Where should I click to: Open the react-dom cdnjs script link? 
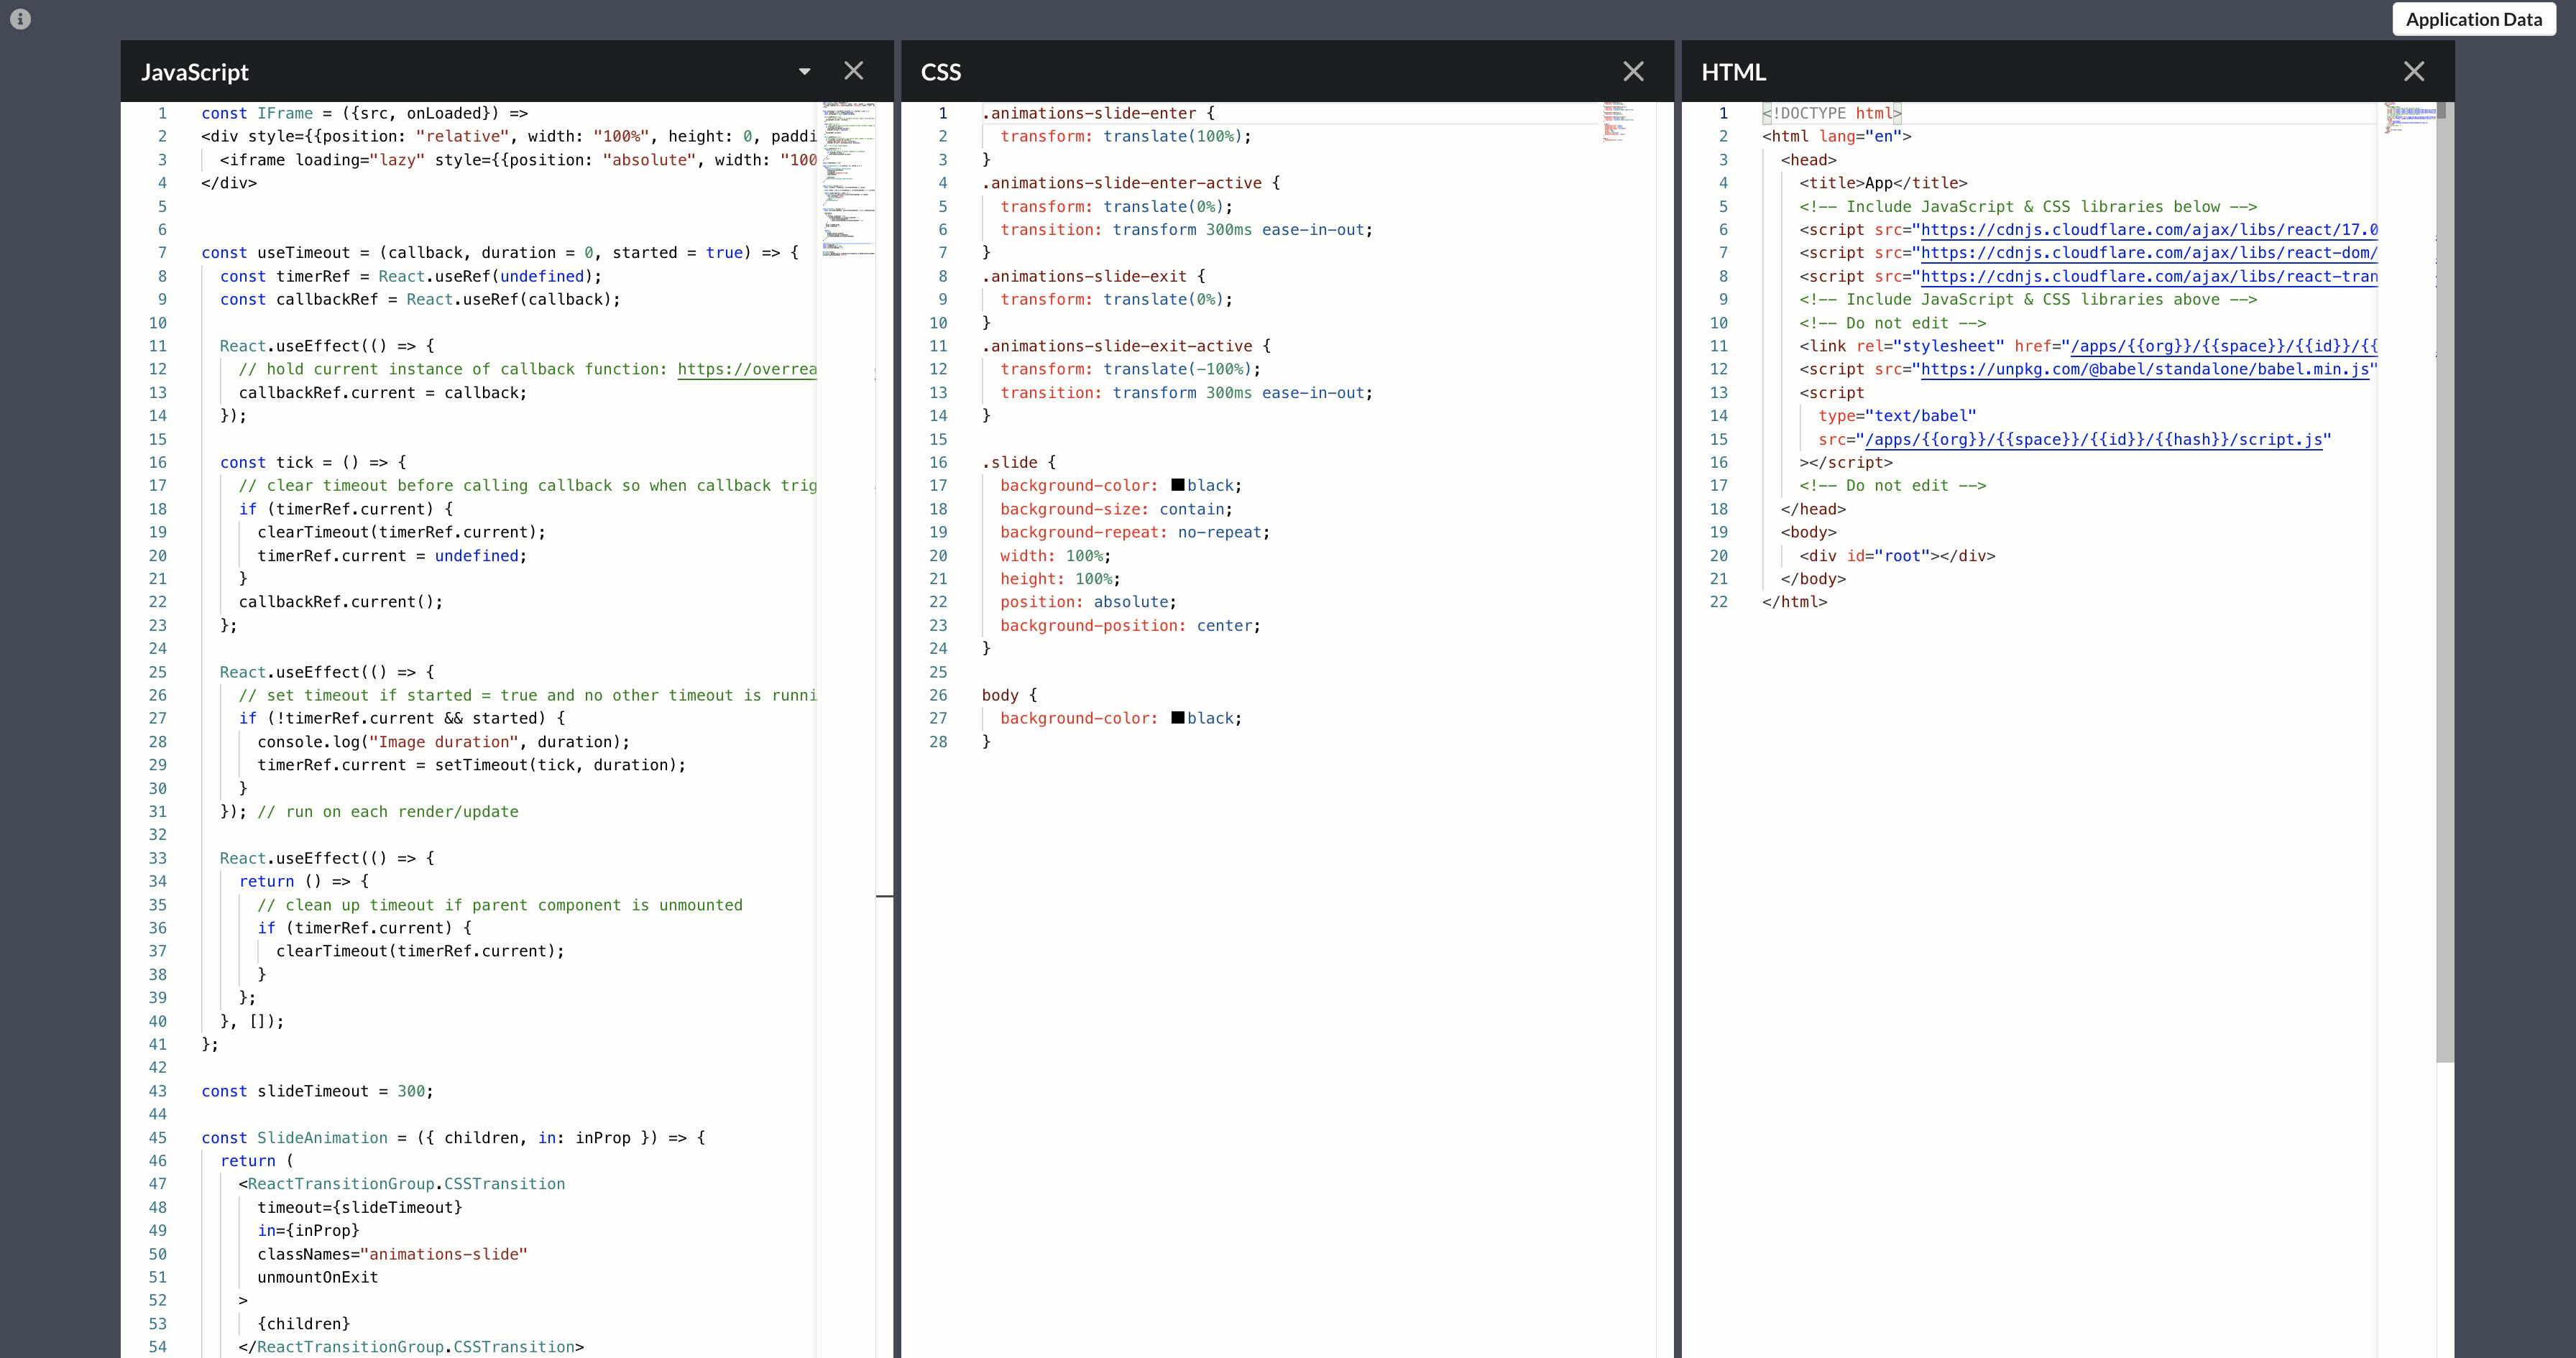pos(2149,253)
